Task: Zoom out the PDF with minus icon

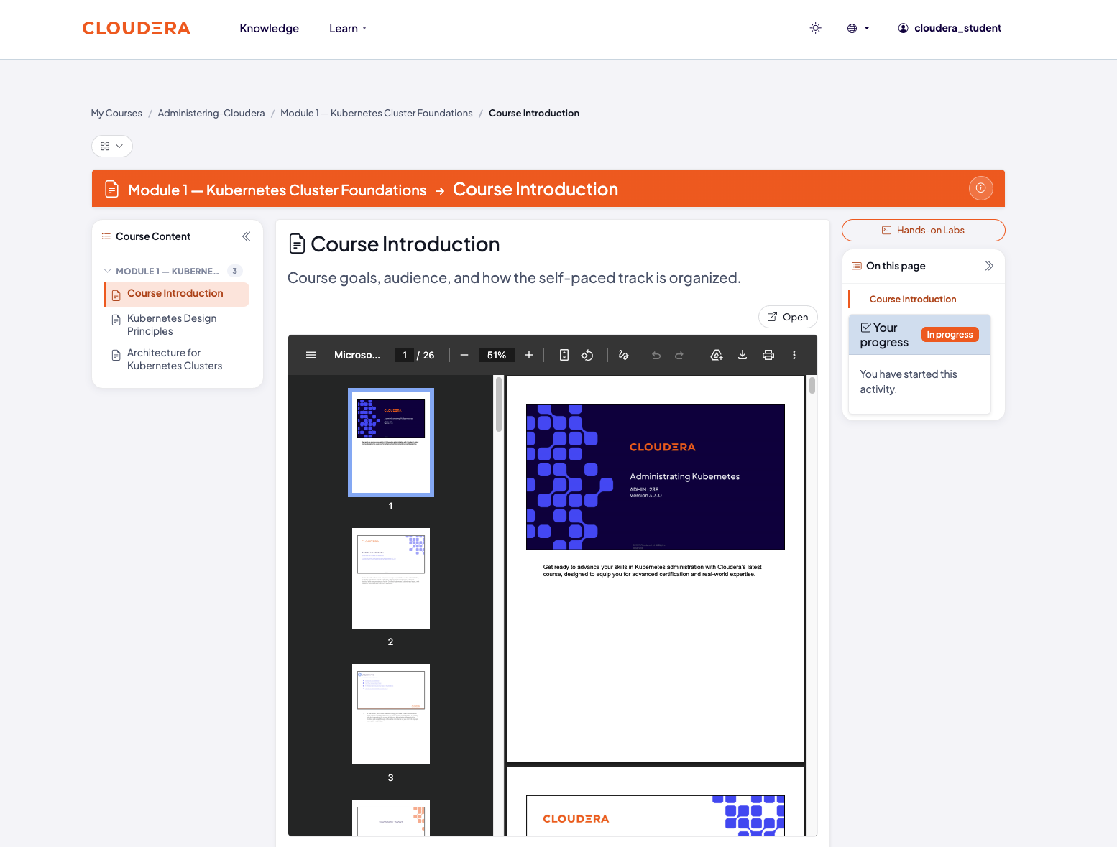Action: point(464,355)
